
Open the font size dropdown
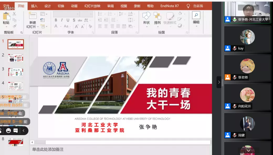coord(87,14)
